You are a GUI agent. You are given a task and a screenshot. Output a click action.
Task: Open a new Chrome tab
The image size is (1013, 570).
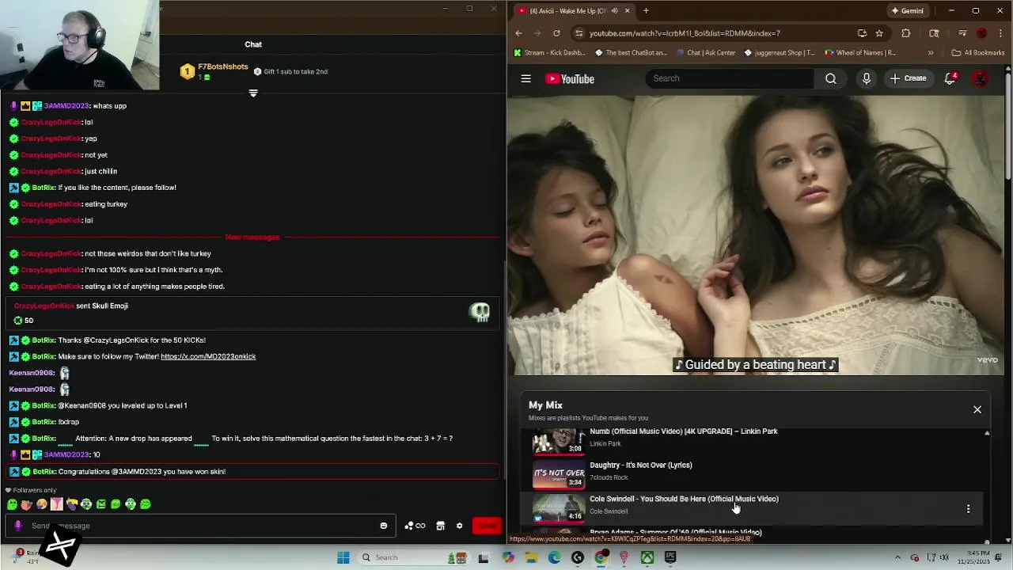coord(646,10)
